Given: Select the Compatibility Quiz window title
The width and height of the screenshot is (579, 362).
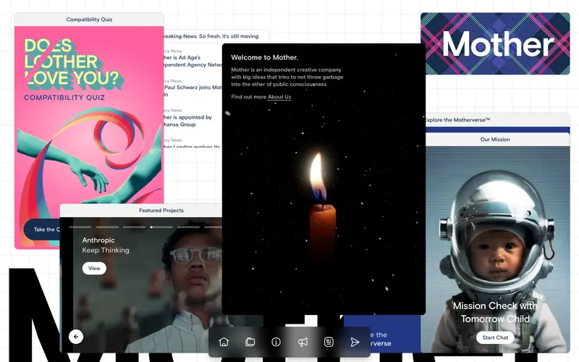Looking at the screenshot, I should coord(89,20).
